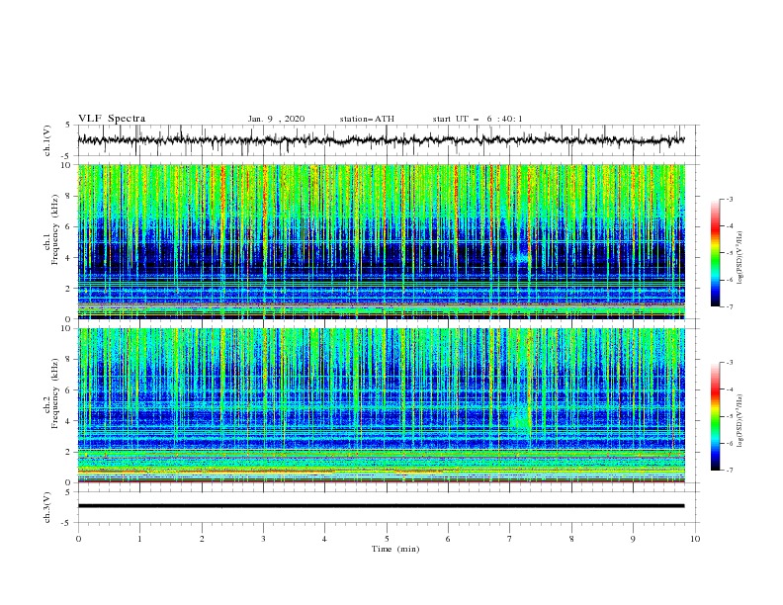Click the "ch.1(V)" waveform axis label

[x=47, y=140]
